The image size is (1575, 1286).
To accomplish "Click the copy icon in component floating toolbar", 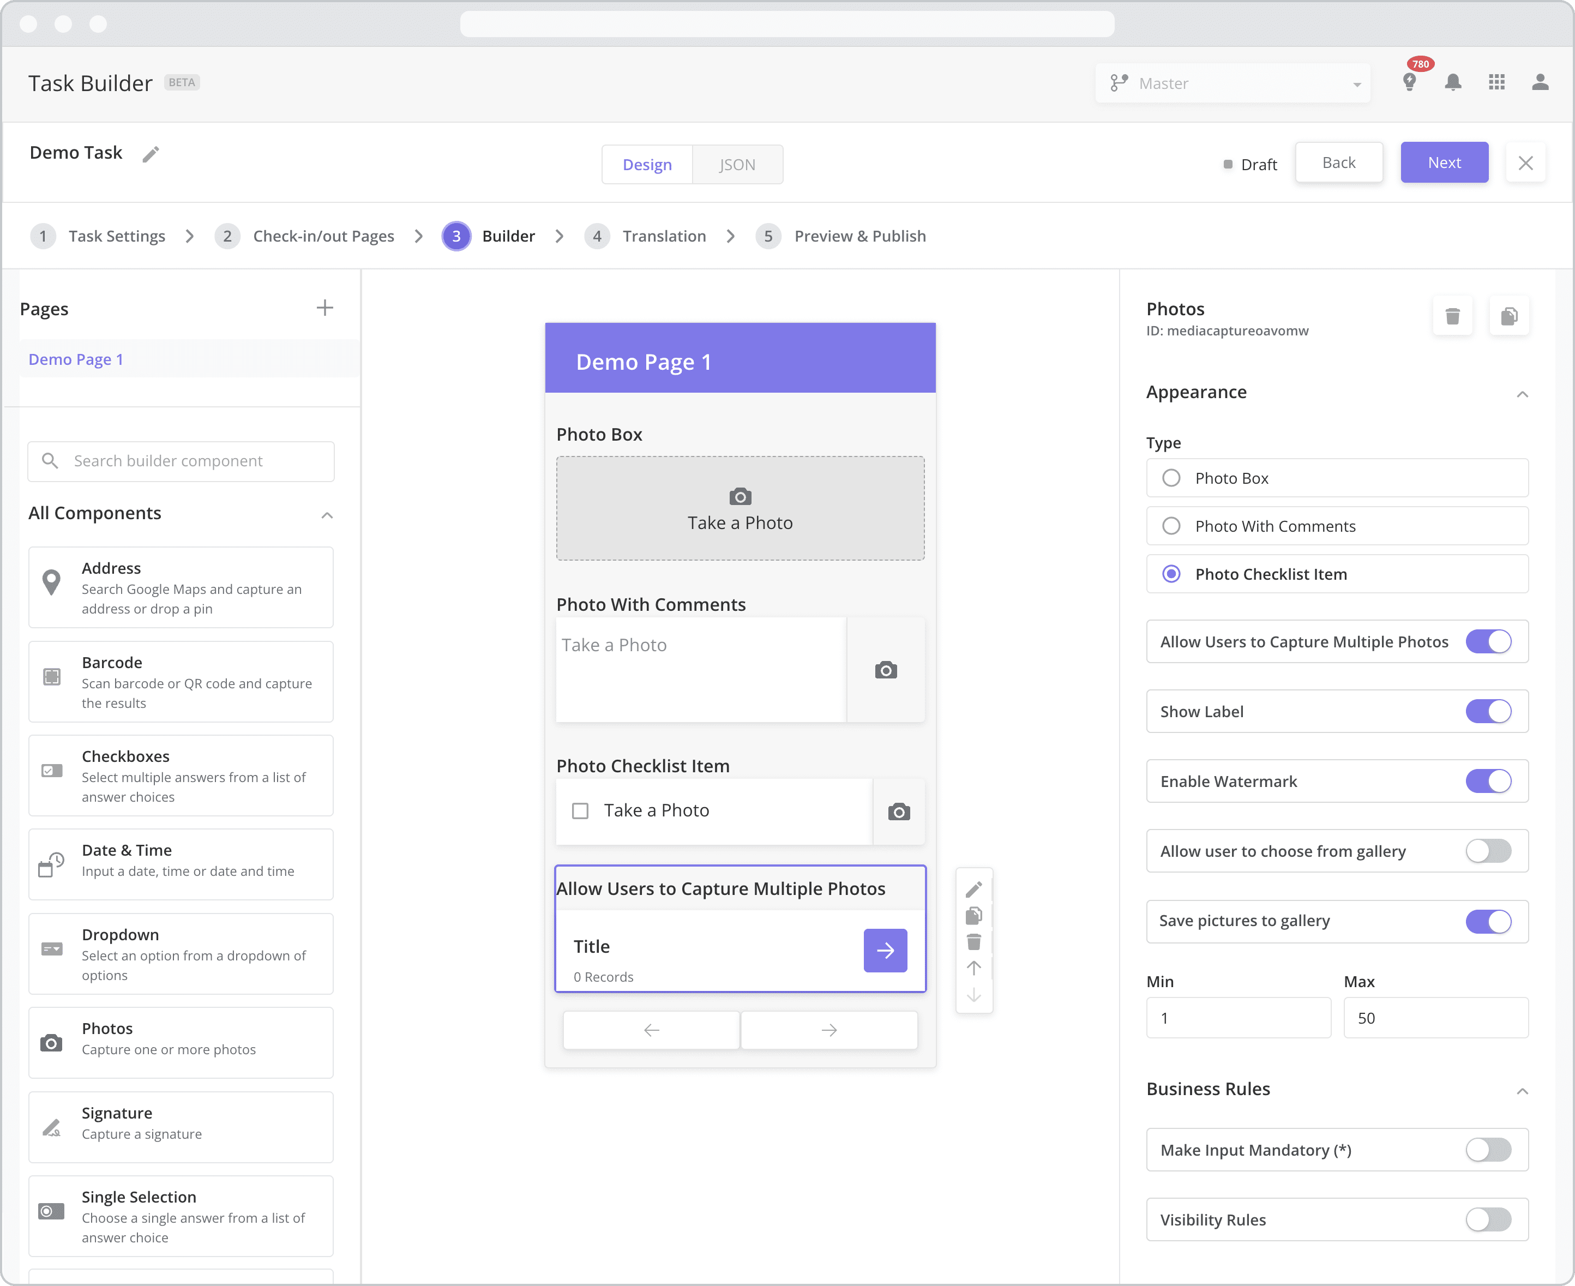I will pyautogui.click(x=974, y=916).
